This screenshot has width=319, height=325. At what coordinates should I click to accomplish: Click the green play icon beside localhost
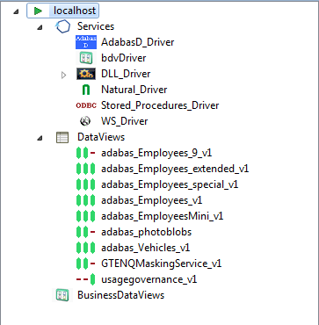point(38,11)
